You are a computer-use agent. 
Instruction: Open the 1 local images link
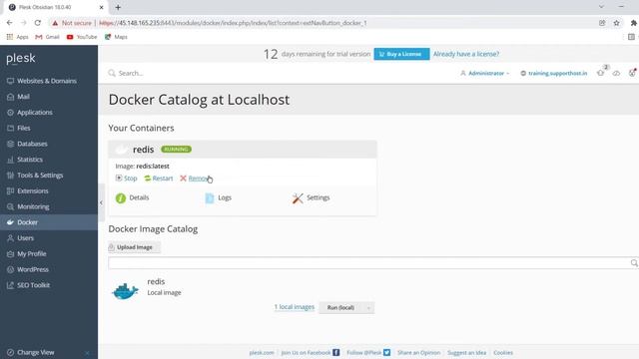295,307
